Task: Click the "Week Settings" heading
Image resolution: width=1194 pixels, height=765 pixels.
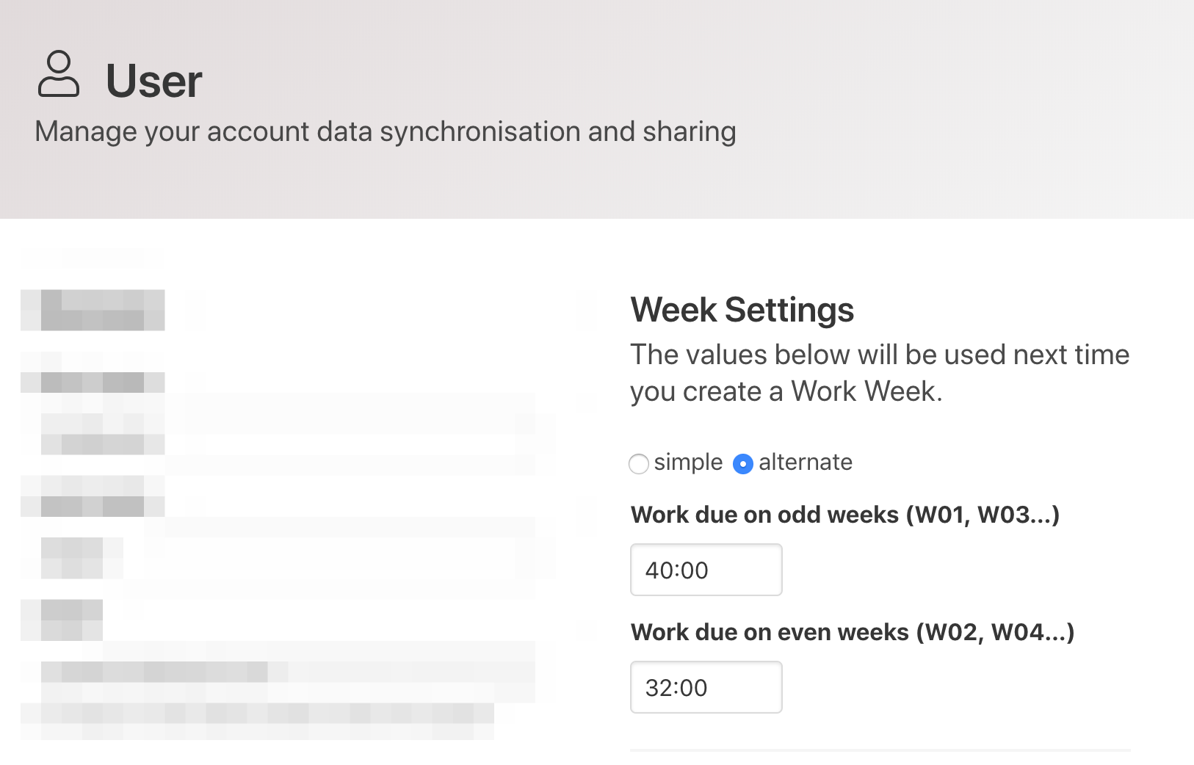Action: pyautogui.click(x=742, y=310)
